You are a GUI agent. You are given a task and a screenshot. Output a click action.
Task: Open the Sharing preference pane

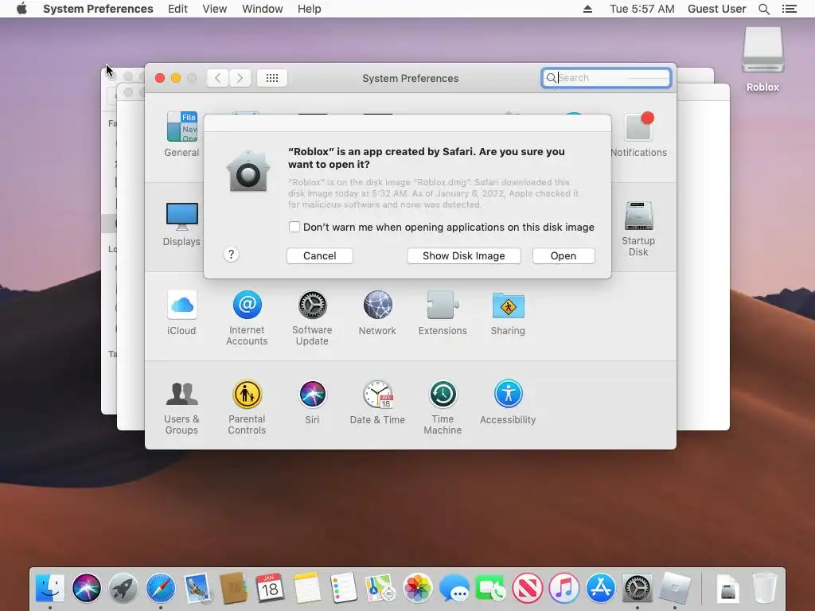point(508,313)
